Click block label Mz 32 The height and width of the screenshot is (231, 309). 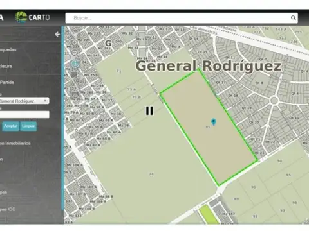point(127,33)
